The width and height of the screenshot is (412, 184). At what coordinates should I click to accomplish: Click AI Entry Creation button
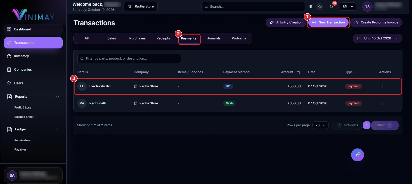coord(286,22)
